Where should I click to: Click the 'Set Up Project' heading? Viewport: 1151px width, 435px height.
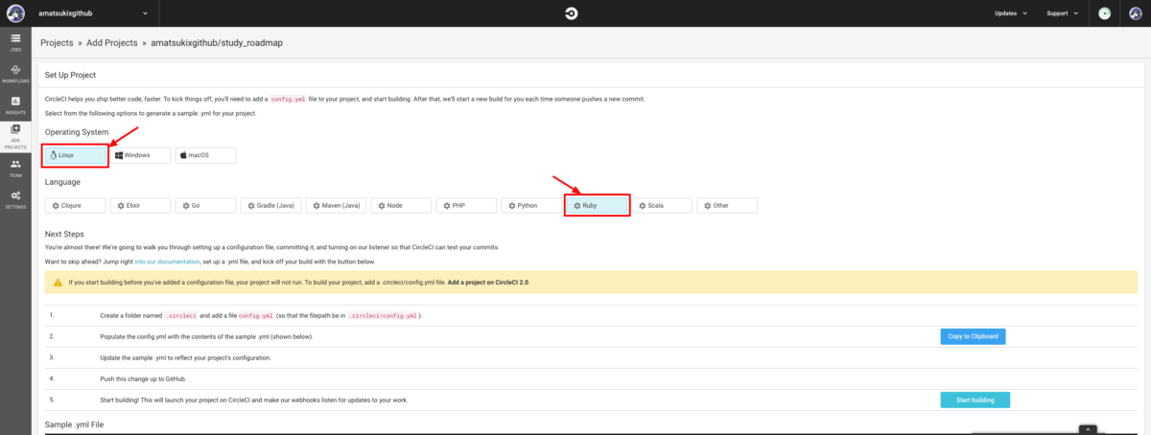tap(70, 75)
